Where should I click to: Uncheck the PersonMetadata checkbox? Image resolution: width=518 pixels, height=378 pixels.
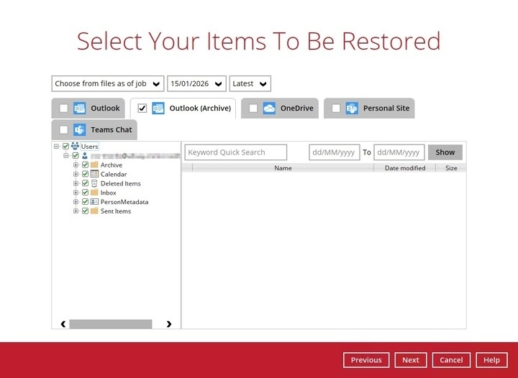pyautogui.click(x=85, y=201)
